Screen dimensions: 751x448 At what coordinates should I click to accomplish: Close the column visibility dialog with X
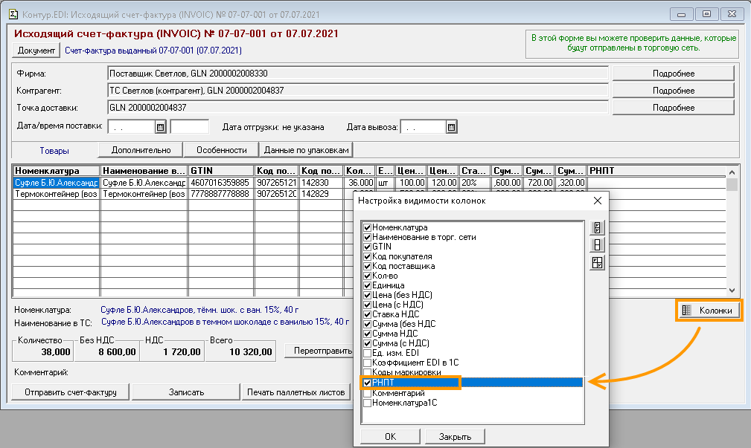pyautogui.click(x=597, y=201)
